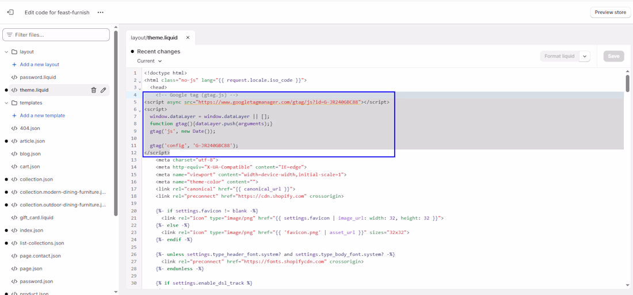The height and width of the screenshot is (295, 633).
Task: Click the gtag config line 11
Action: (194, 145)
